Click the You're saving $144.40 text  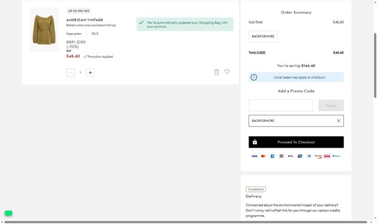pos(296,65)
